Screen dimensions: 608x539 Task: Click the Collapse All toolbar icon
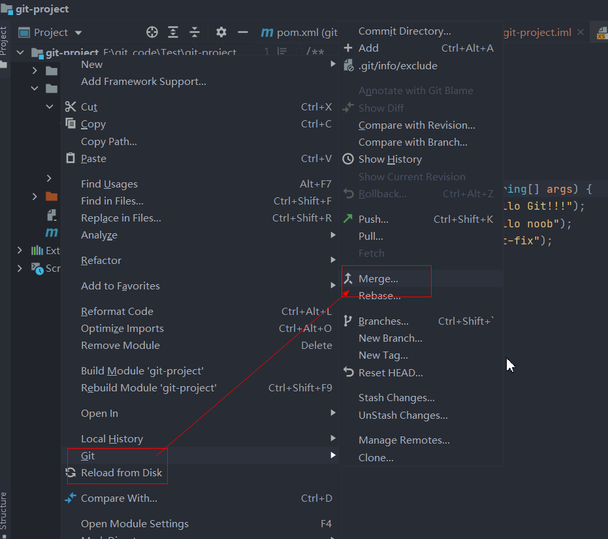tap(194, 32)
